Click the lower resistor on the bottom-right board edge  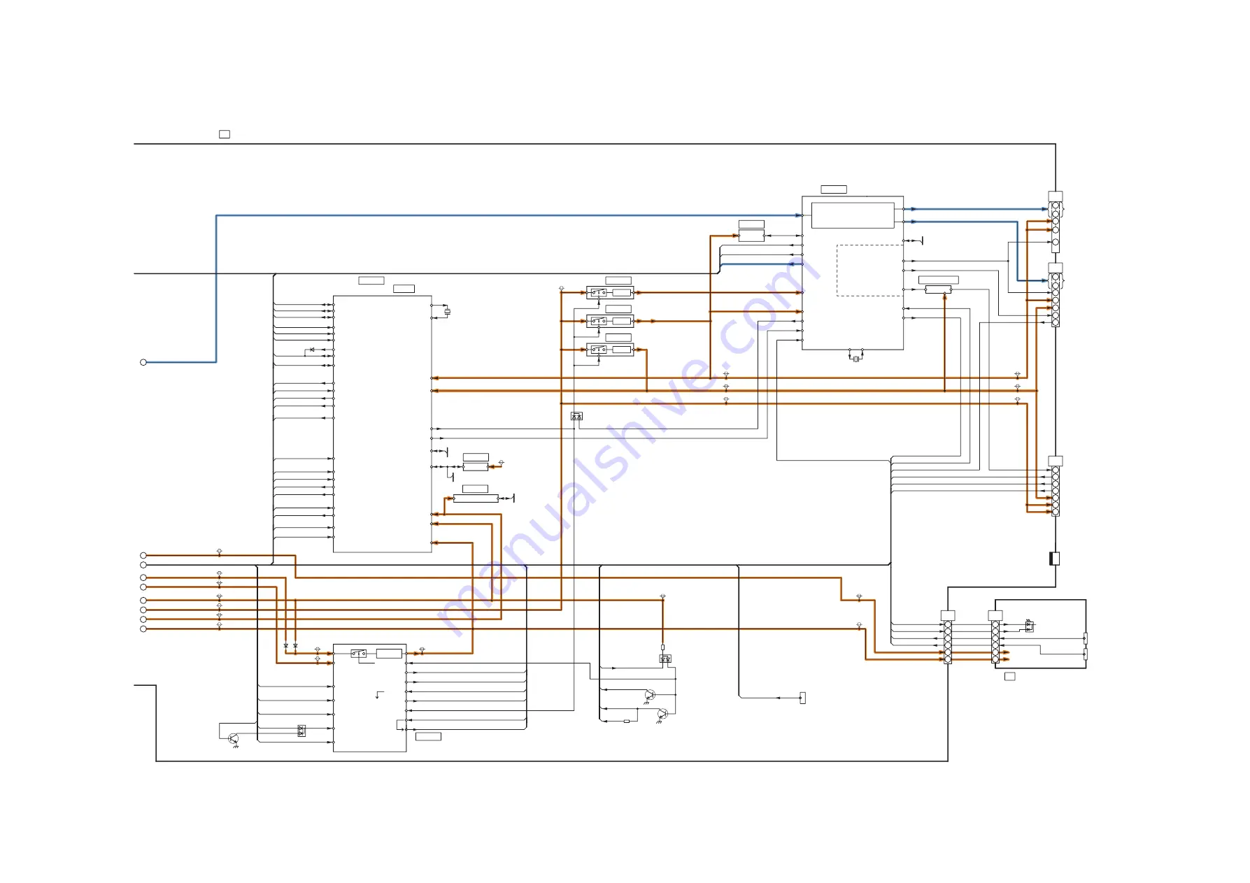[x=1085, y=654]
